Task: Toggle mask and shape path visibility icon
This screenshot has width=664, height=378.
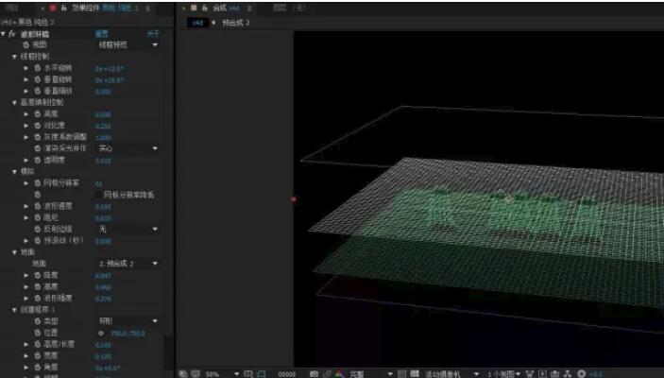Action: click(x=262, y=374)
